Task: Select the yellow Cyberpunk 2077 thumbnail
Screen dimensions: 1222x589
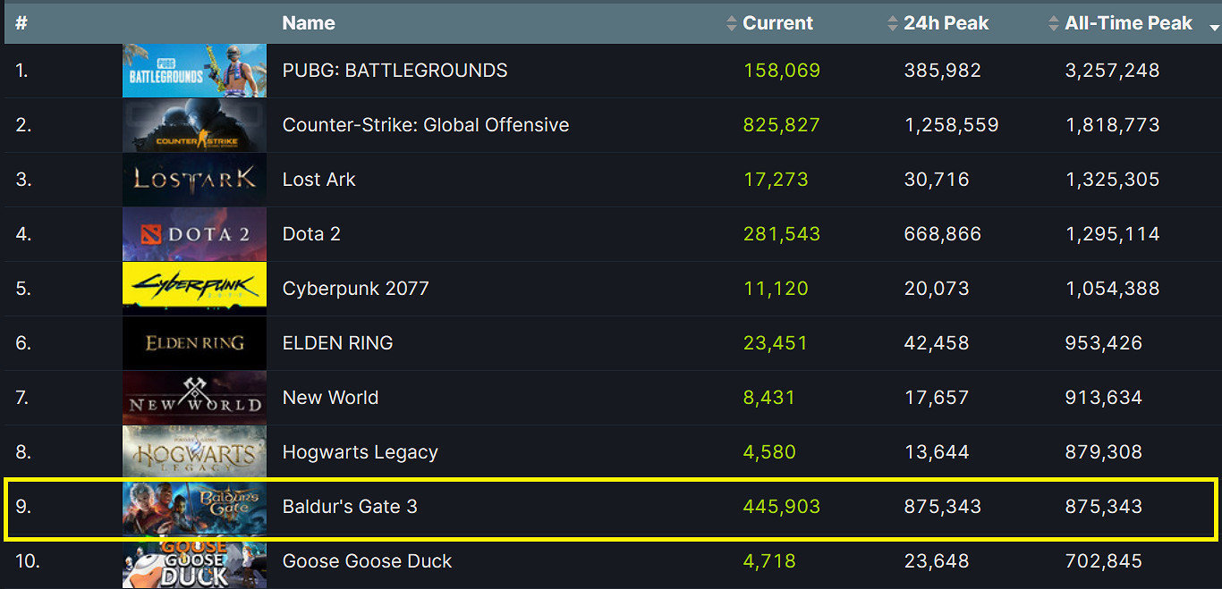Action: pos(194,289)
